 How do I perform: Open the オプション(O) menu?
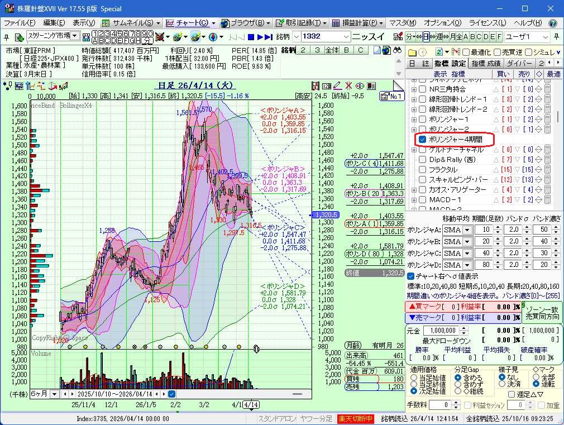pos(442,23)
